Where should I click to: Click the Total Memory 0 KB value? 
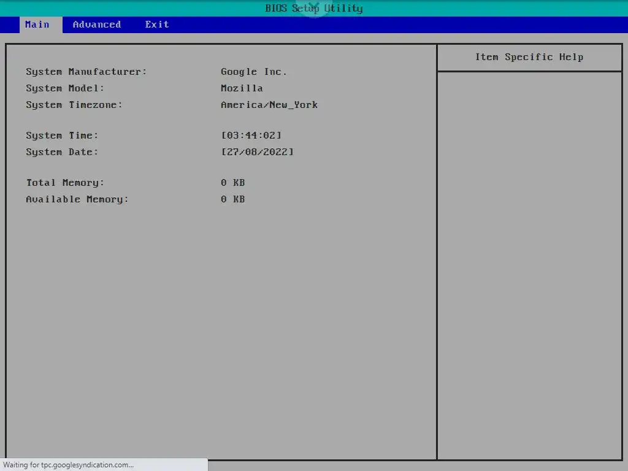pos(232,183)
